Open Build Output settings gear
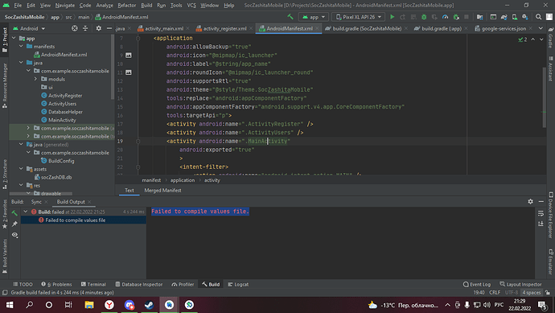The image size is (555, 313). [530, 201]
